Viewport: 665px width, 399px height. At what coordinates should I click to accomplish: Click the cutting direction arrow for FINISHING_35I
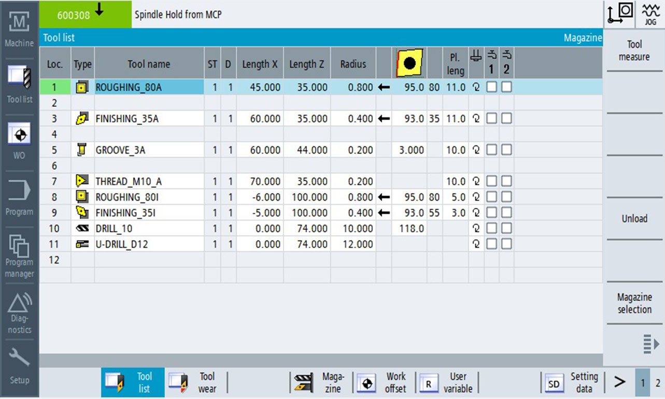click(x=384, y=213)
